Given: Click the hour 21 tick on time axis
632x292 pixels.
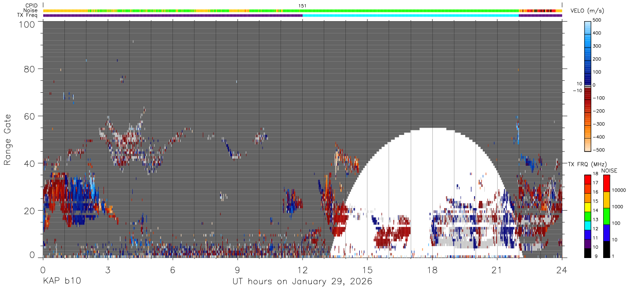Looking at the screenshot, I should click(497, 270).
